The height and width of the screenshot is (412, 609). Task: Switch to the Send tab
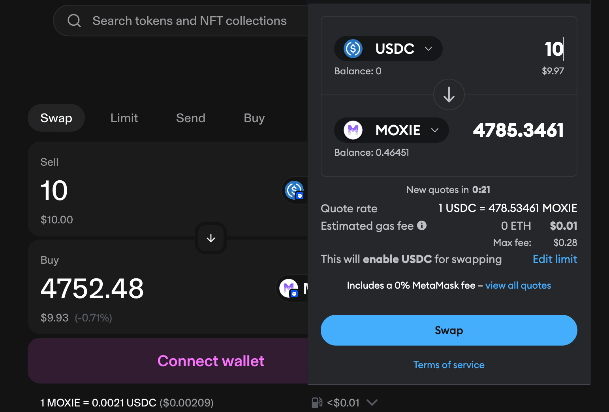(190, 118)
